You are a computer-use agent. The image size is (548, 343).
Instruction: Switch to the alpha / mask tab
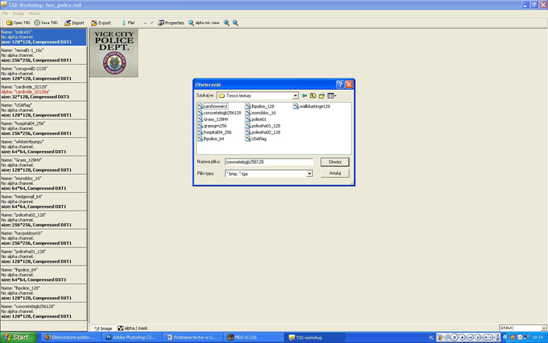point(132,328)
